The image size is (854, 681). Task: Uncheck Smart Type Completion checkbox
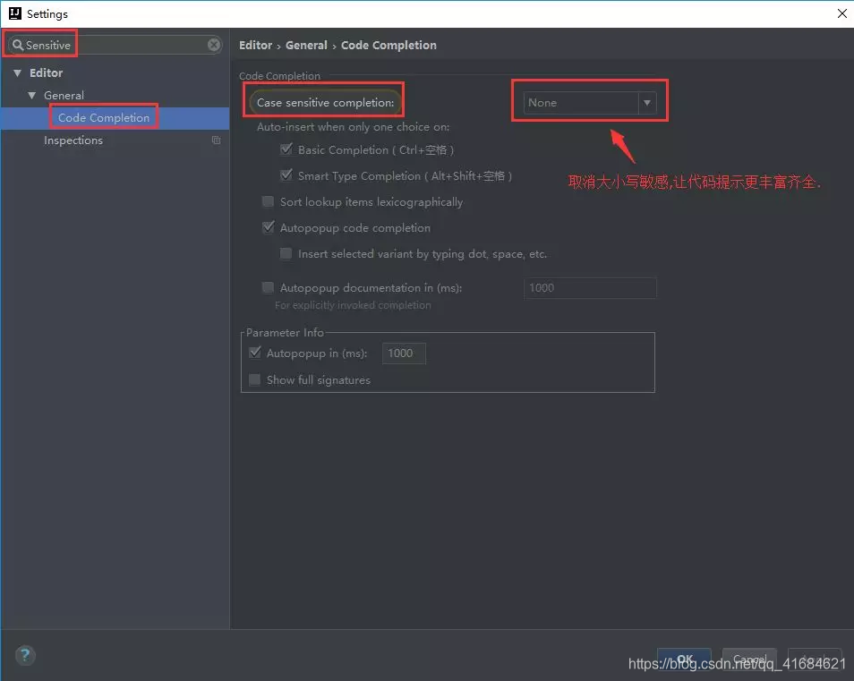pyautogui.click(x=286, y=175)
